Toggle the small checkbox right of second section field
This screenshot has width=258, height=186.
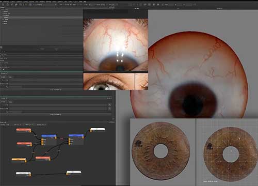pyautogui.click(x=109, y=105)
